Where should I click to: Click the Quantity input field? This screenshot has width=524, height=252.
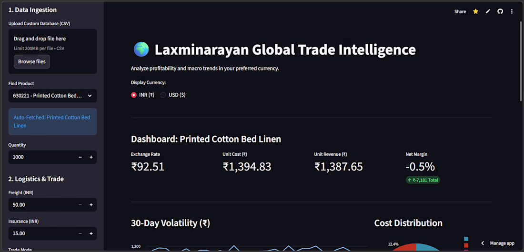[x=42, y=157]
